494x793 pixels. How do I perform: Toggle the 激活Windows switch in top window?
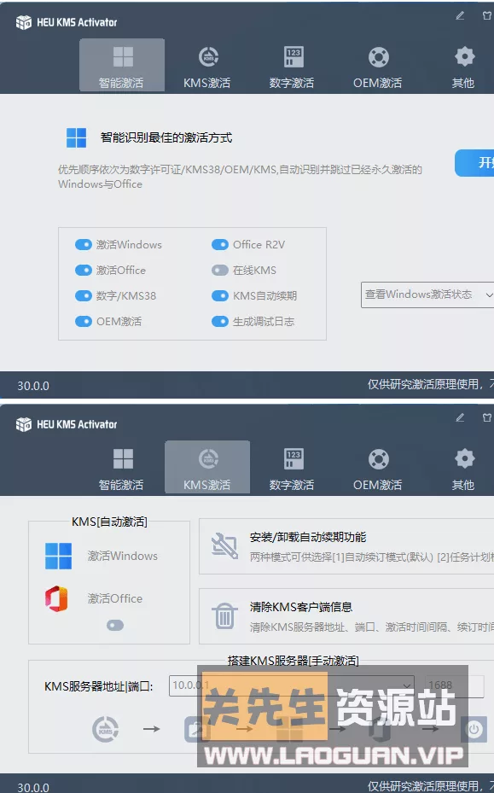pos(84,245)
